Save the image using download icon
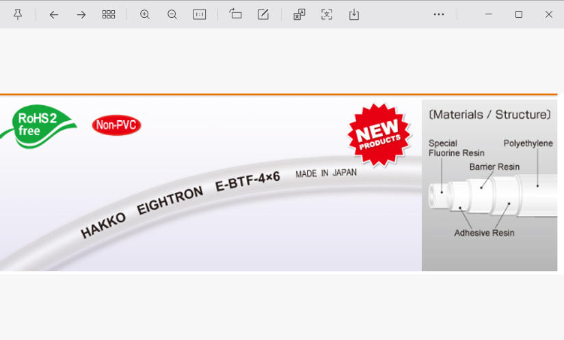Viewport: 564px width, 340px height. pyautogui.click(x=354, y=14)
